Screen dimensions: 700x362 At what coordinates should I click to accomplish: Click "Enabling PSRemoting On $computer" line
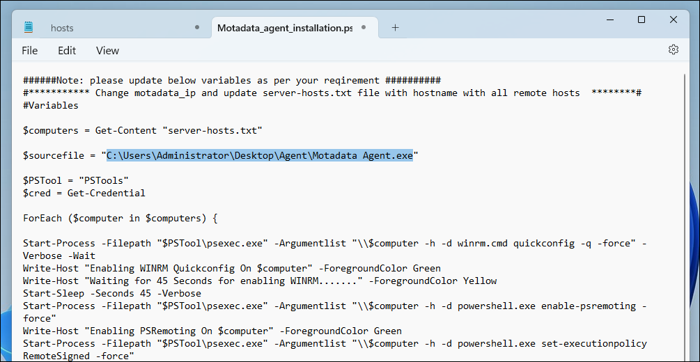pos(212,331)
